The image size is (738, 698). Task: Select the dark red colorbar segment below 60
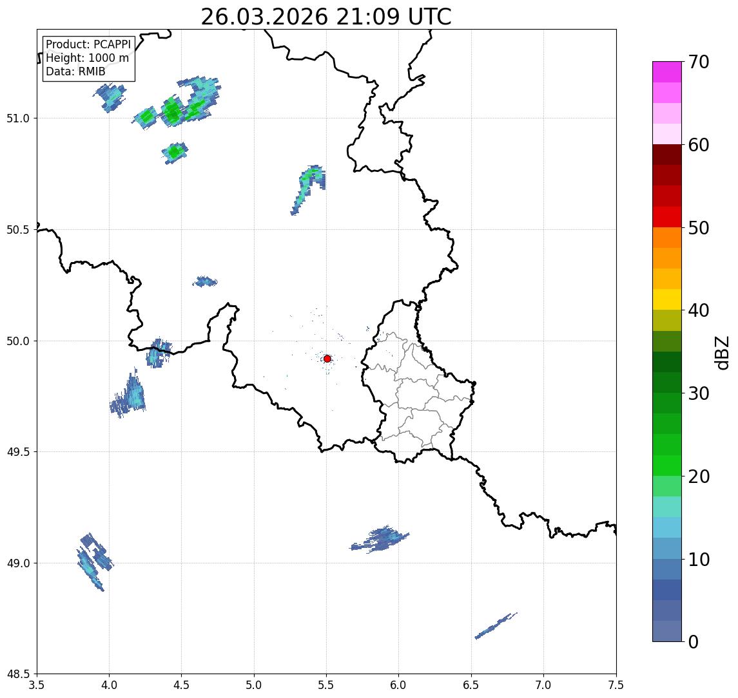(667, 155)
